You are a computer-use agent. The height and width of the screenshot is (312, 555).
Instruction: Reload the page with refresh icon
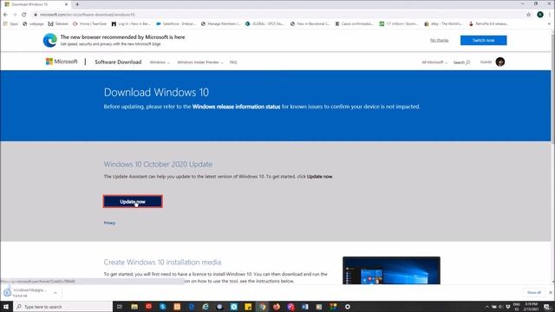point(23,15)
